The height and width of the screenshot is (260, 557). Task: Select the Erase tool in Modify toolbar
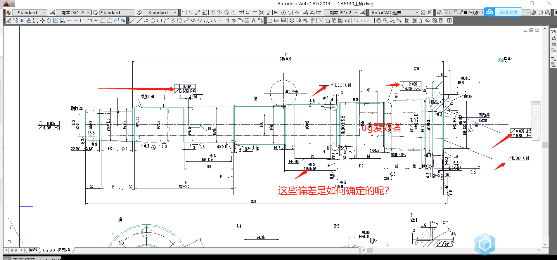coord(9,20)
